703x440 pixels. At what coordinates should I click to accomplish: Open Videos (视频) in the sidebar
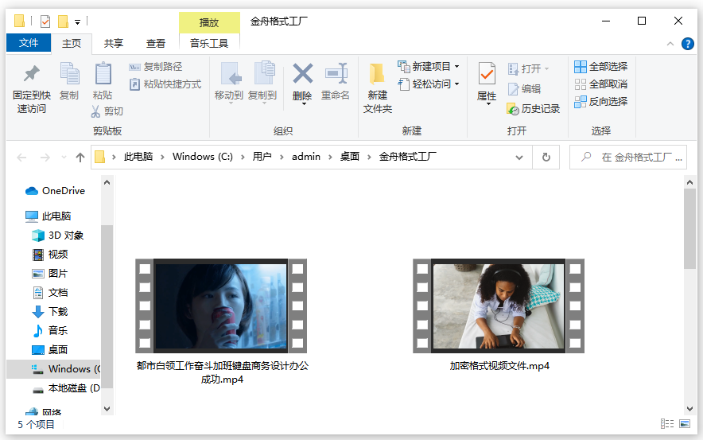50,255
